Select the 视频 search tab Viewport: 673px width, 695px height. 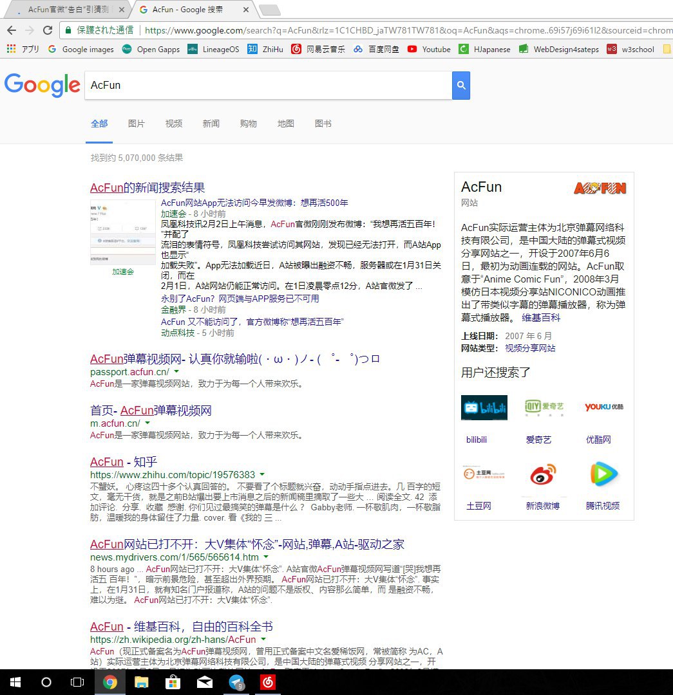pos(173,124)
